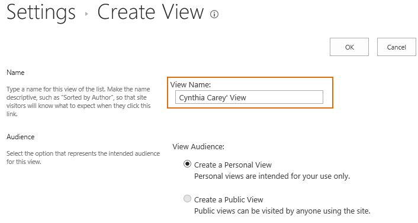
Task: Click the info icon beside Create View
Action: pyautogui.click(x=214, y=14)
